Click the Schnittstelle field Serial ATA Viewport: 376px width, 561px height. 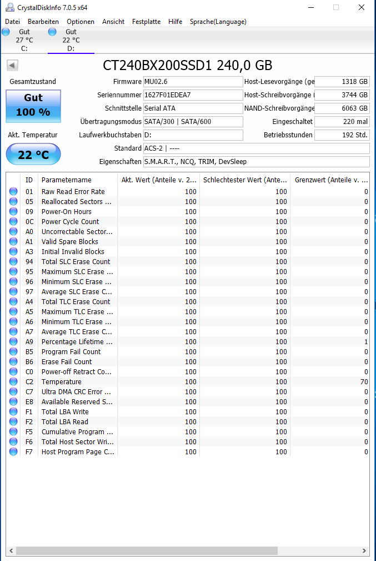[193, 108]
